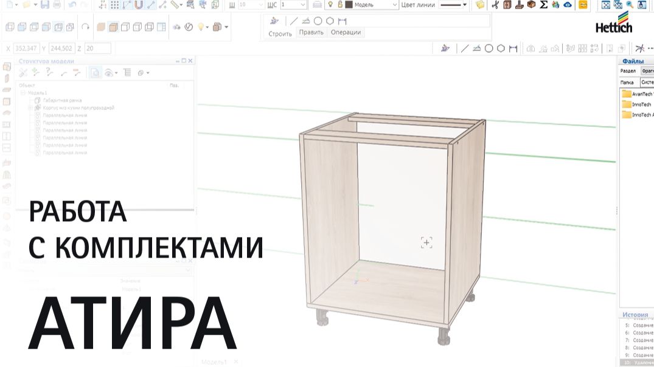Open the ruler measurement tool
Image resolution: width=654 pixels, height=367 pixels.
(x=175, y=5)
